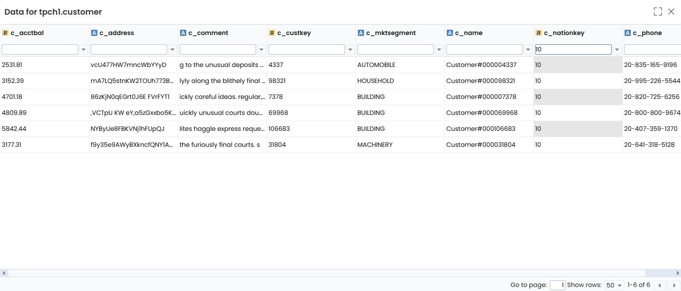The image size is (681, 291).
Task: Select Customer#000069968 name cell
Action: 489,113
